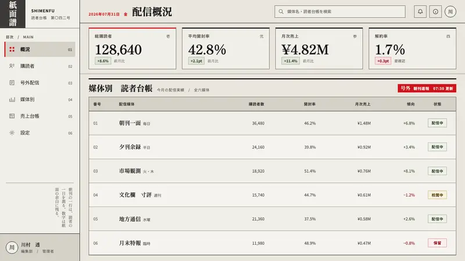Click the 概況 grid icon in sidebar
465x261 pixels.
pos(12,49)
